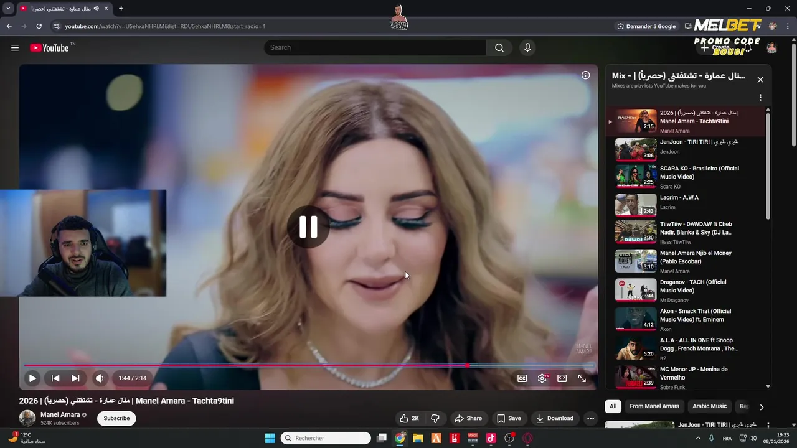Save the video to a playlist
Viewport: 797px width, 448px height.
[x=509, y=418]
